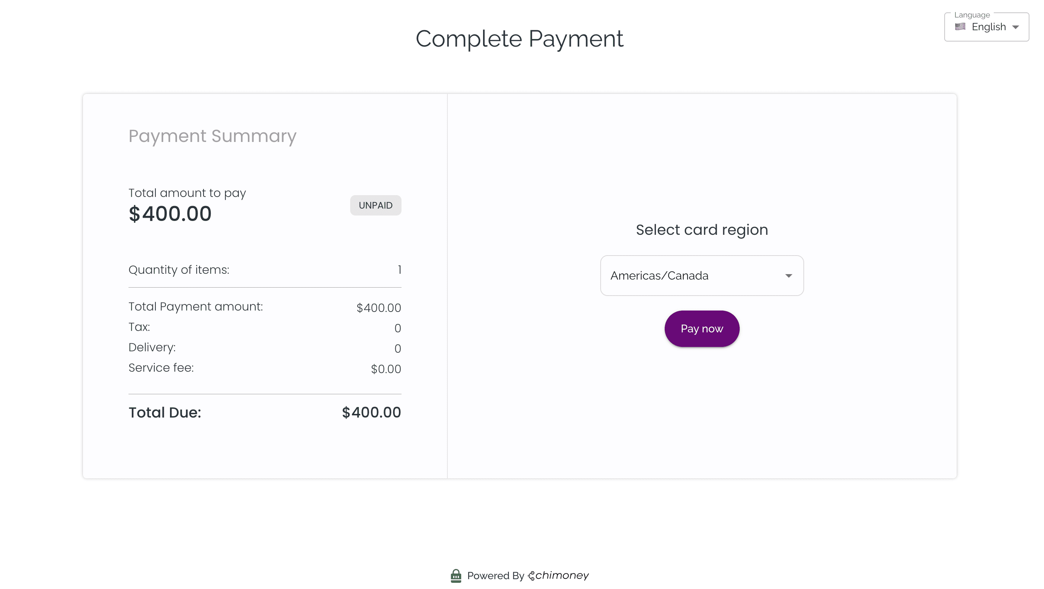Click the US flag icon in Language selector
The width and height of the screenshot is (1044, 589).
click(x=960, y=27)
